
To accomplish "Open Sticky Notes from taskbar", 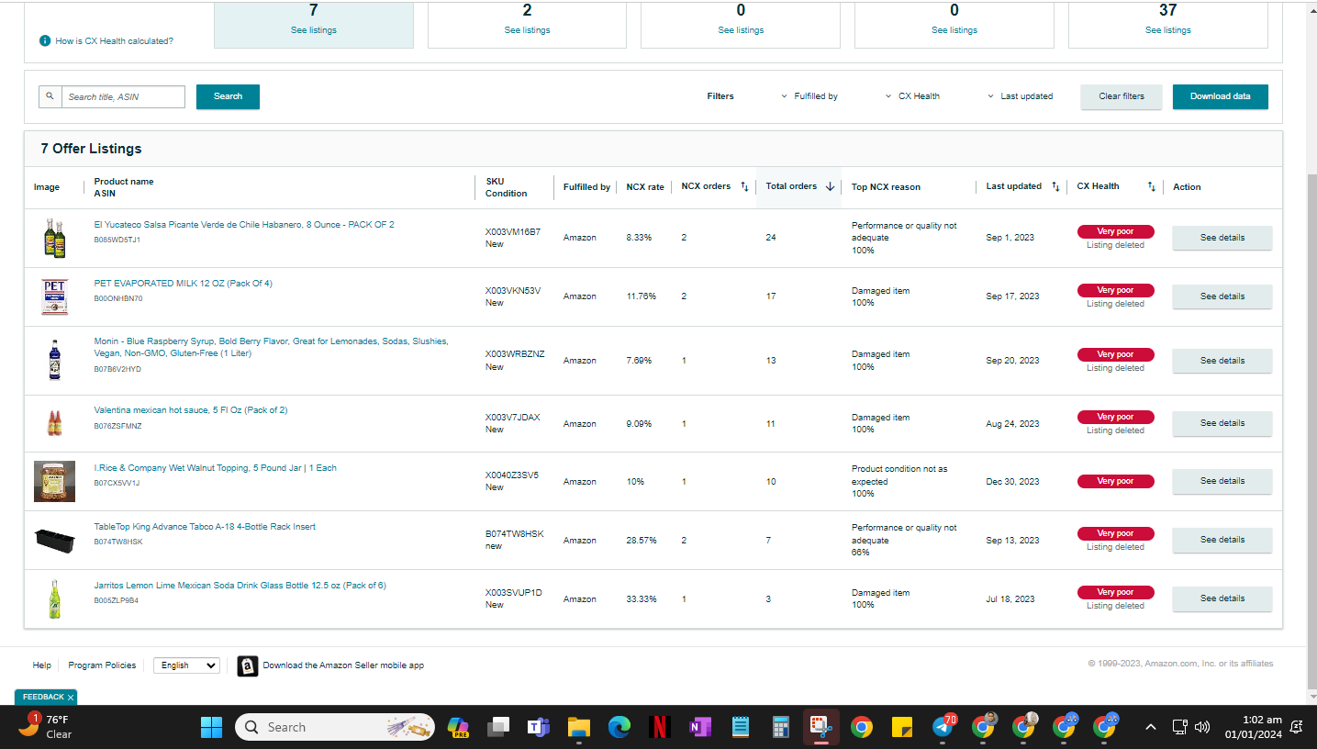I will point(901,727).
